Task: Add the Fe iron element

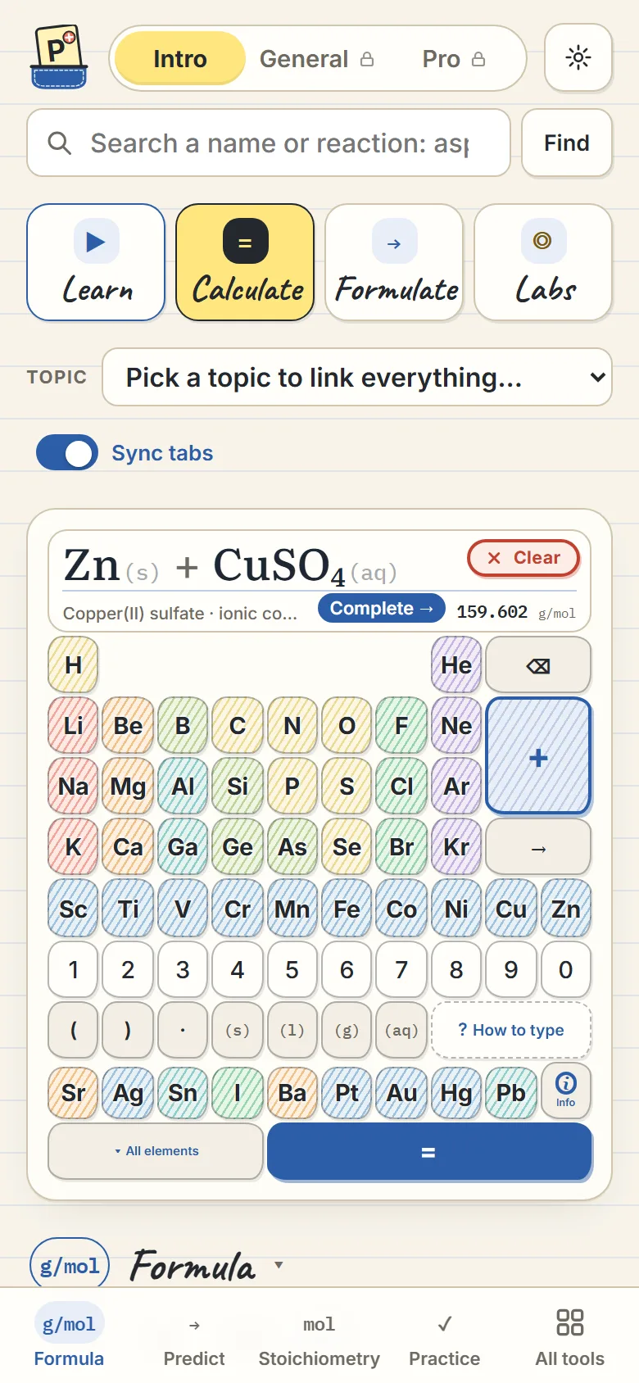Action: point(347,908)
